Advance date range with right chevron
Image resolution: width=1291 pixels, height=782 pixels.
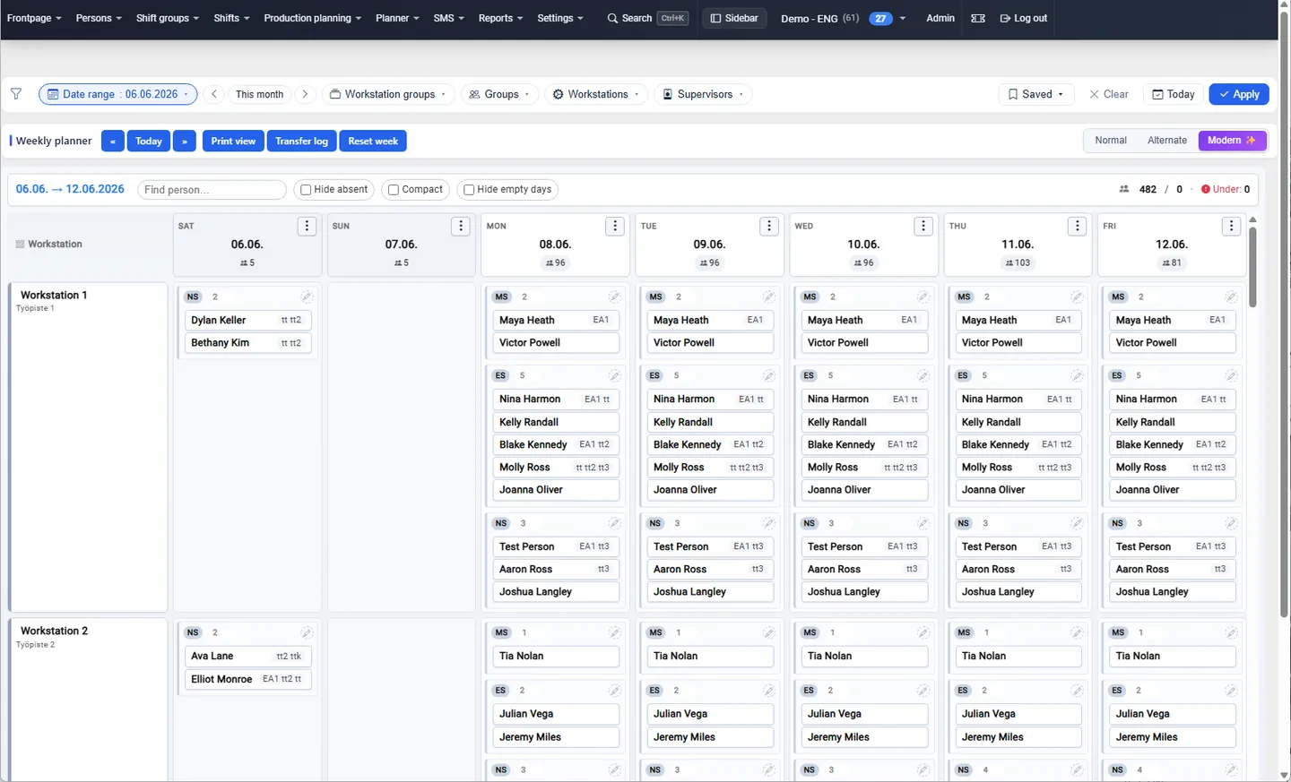coord(305,94)
